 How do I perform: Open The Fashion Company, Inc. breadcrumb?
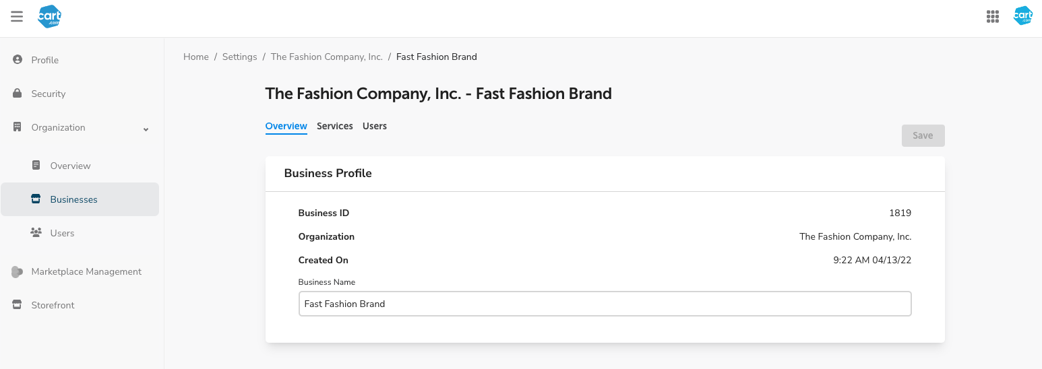[326, 57]
